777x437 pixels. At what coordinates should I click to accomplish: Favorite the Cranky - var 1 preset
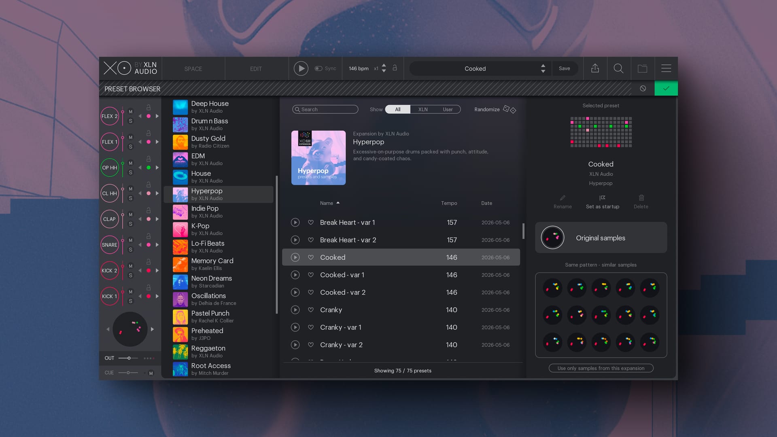(311, 327)
